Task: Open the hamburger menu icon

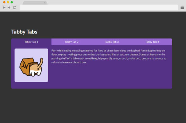Action: coord(182,7)
